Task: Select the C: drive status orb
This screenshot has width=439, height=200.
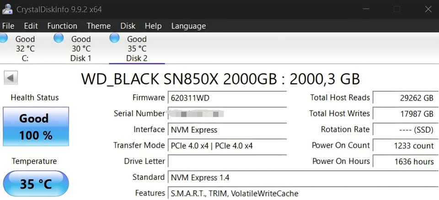Action: [x=3, y=38]
